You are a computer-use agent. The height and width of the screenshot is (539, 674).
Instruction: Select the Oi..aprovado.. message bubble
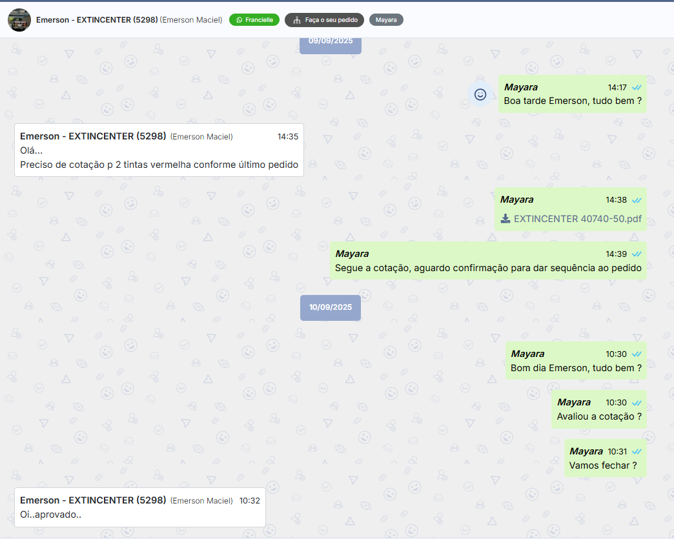click(x=140, y=507)
